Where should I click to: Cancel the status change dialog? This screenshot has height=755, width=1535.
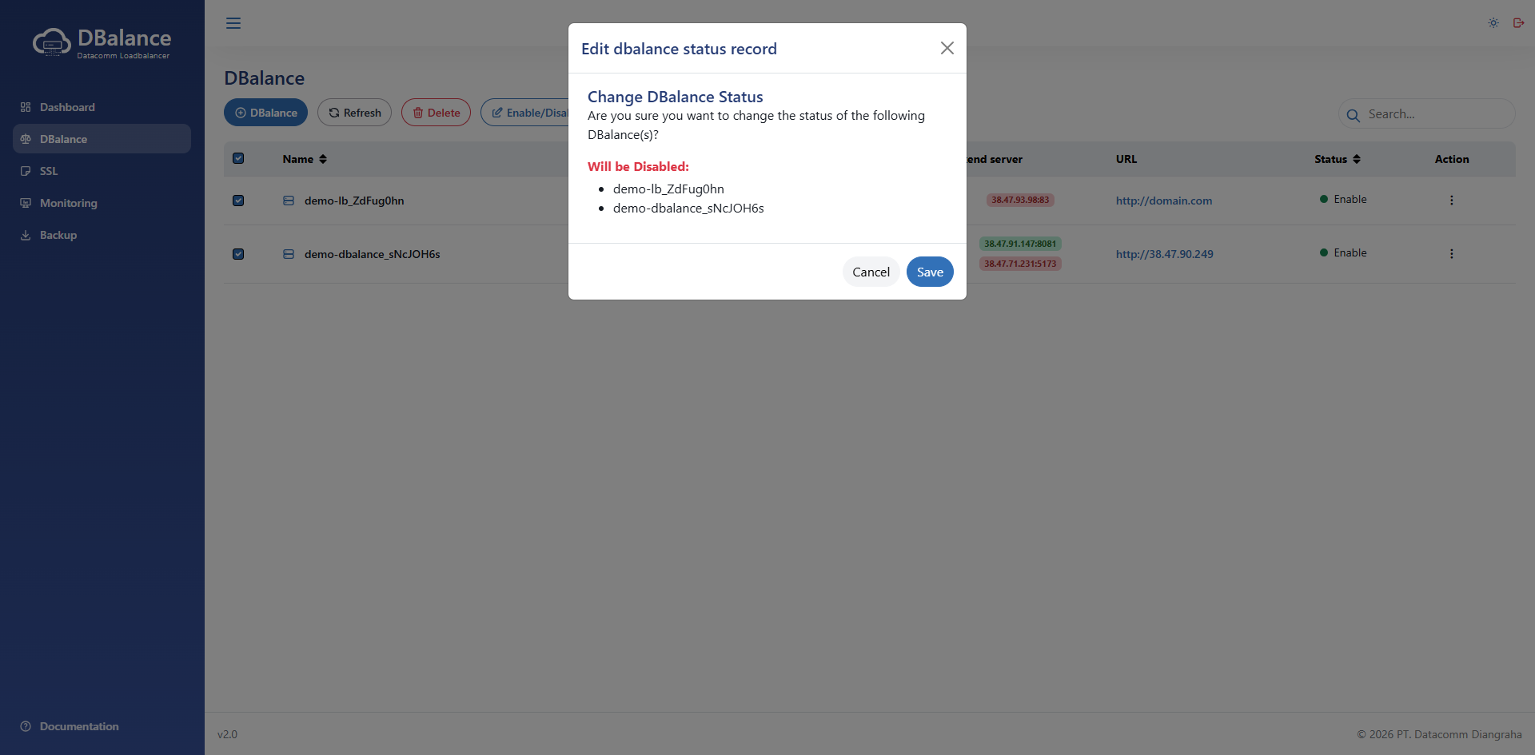click(870, 272)
